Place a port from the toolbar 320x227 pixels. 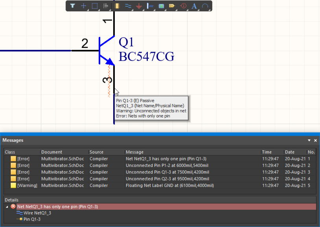pyautogui.click(x=172, y=6)
